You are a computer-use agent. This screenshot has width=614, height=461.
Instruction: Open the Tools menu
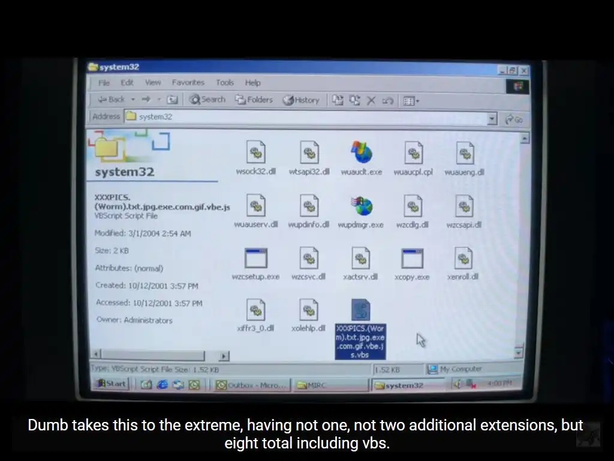pos(225,83)
